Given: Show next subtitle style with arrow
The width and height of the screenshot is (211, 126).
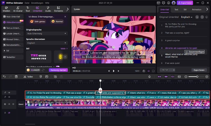Looking at the screenshot, I should pyautogui.click(x=65, y=57).
